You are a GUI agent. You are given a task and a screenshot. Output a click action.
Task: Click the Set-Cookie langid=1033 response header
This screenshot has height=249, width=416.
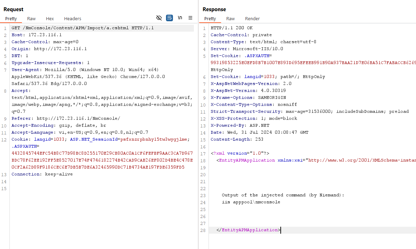tap(268, 77)
